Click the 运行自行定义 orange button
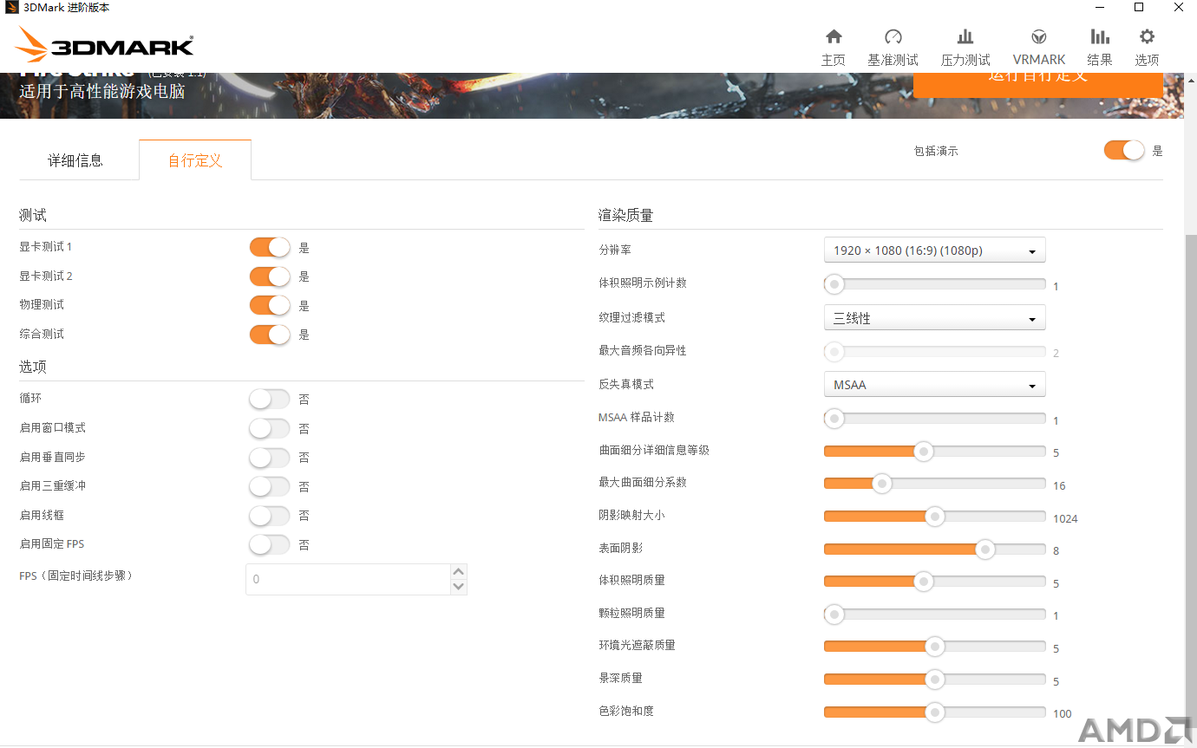This screenshot has width=1197, height=748. coord(1037,85)
